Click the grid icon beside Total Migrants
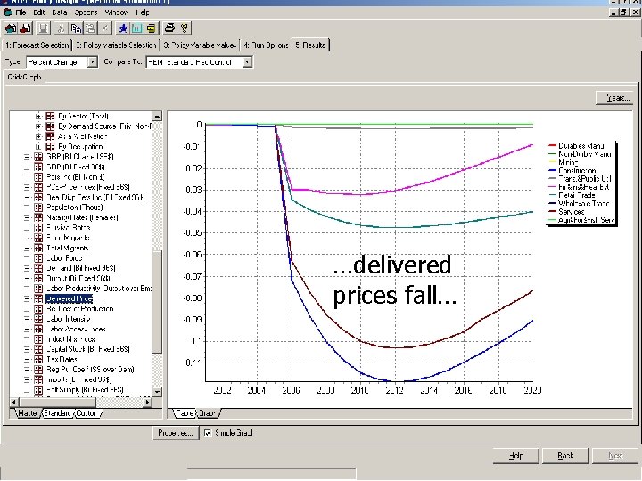This screenshot has height=481, width=642. point(38,248)
